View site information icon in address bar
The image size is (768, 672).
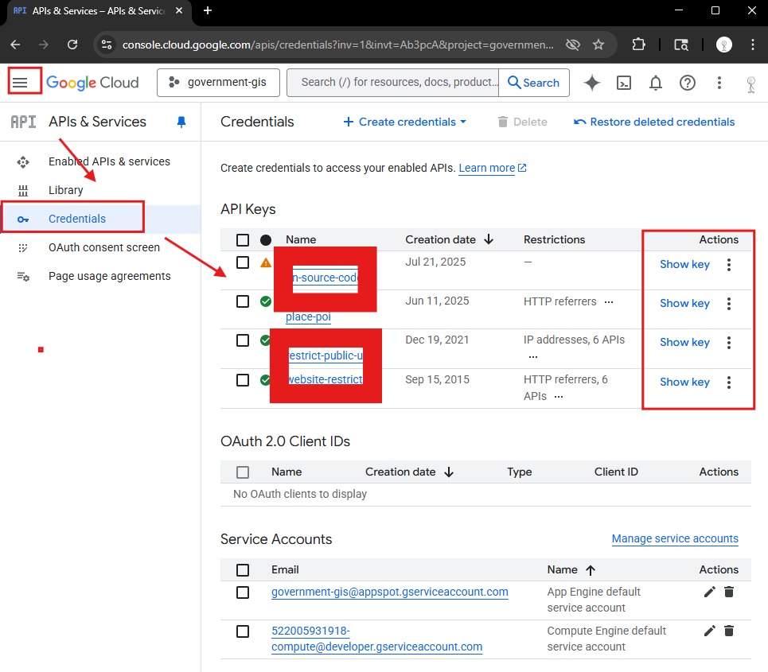pos(107,45)
